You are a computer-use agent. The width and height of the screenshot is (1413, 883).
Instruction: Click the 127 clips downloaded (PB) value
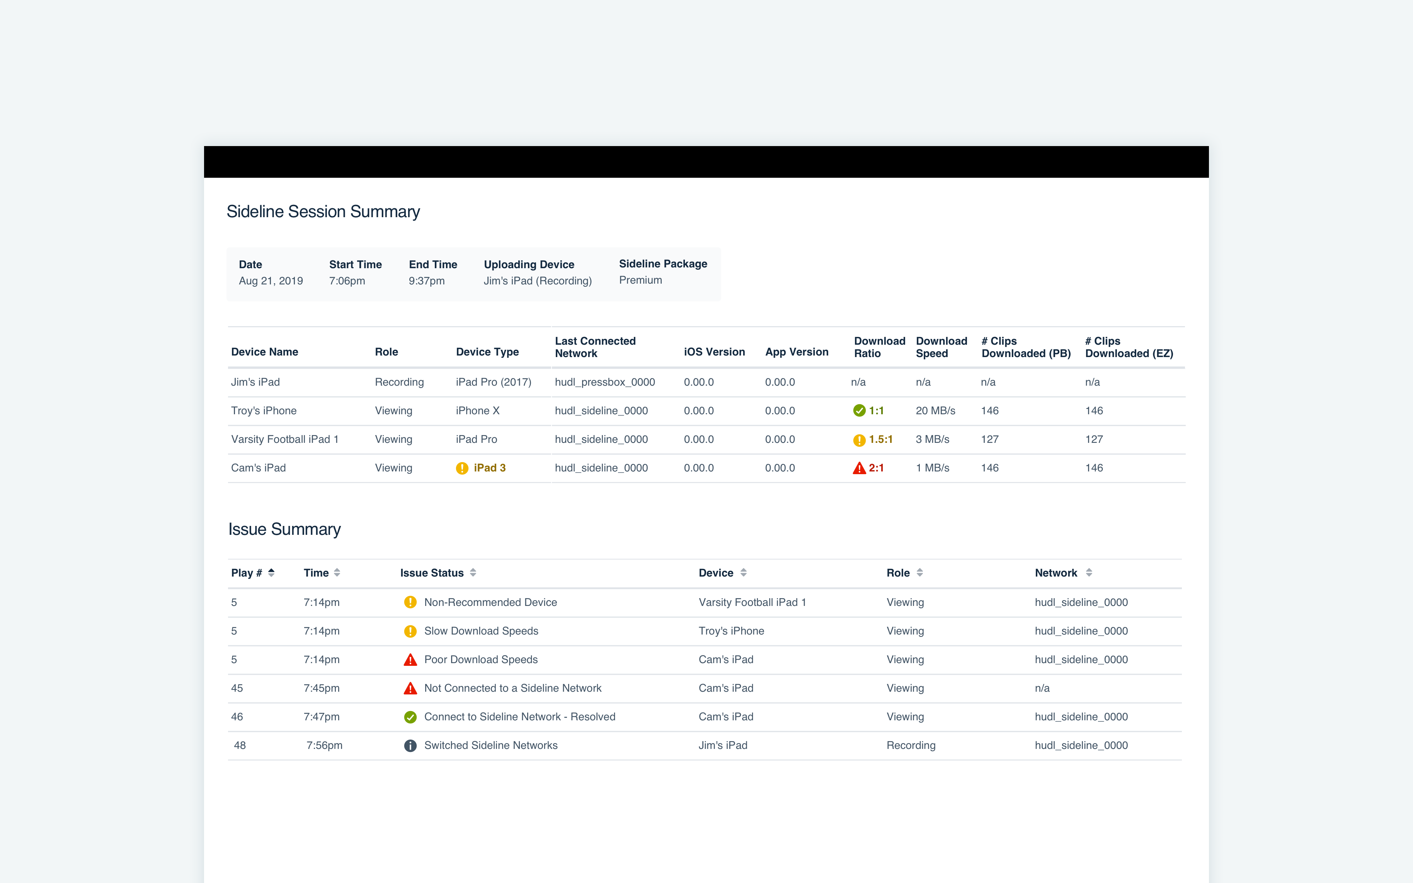click(990, 439)
